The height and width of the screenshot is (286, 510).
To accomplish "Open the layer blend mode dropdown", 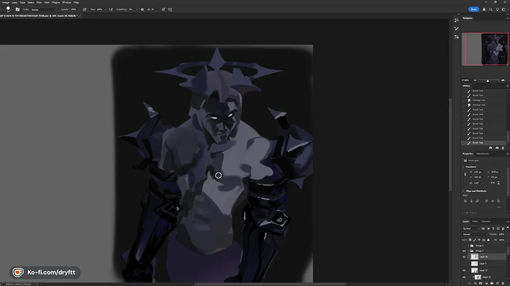I will [475, 234].
